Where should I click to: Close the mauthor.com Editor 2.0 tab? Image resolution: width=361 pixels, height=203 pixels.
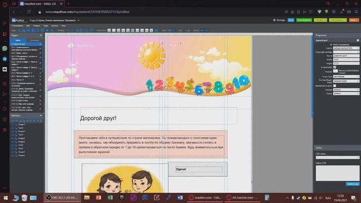(61, 4)
